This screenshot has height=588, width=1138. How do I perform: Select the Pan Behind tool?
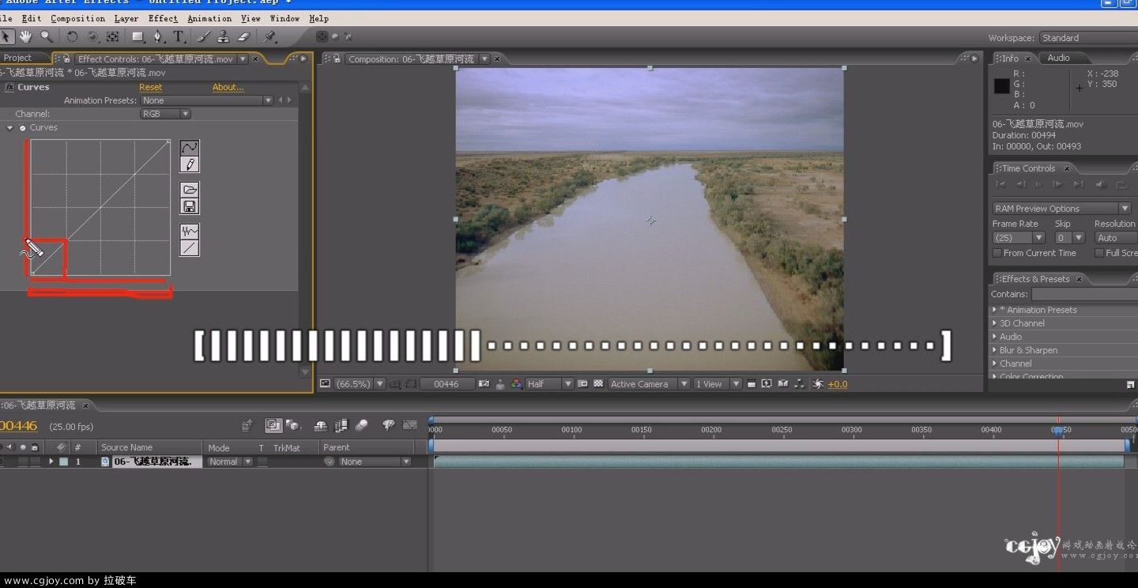[x=113, y=36]
